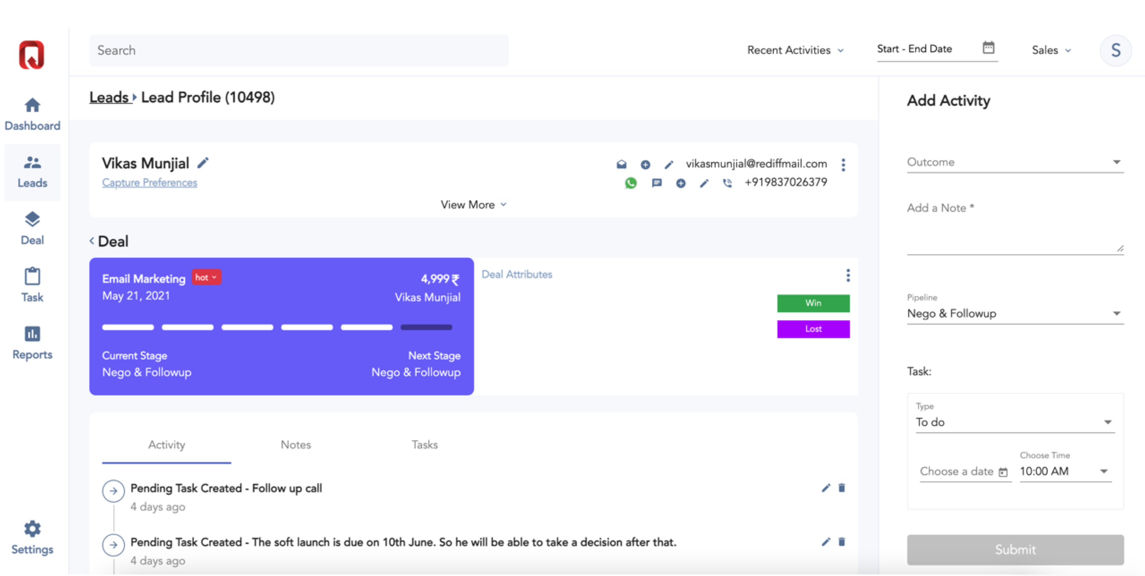1145x576 pixels.
Task: Click into the Search field
Action: pos(298,50)
